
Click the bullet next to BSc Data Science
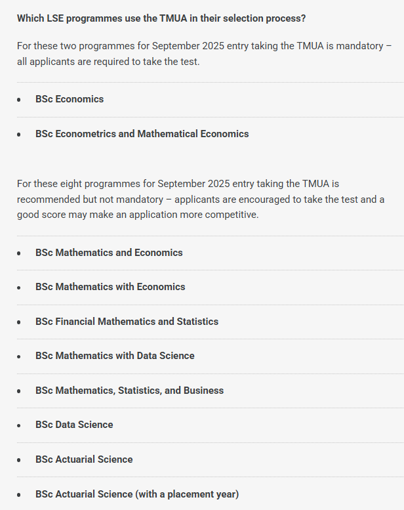(19, 425)
